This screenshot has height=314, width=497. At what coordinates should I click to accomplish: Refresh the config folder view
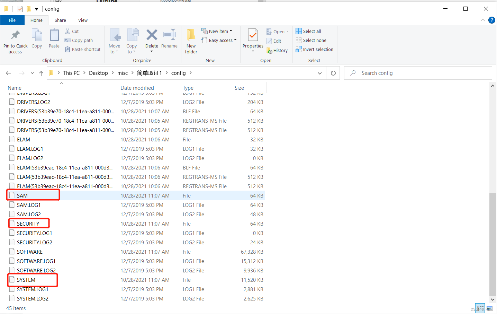pos(333,73)
